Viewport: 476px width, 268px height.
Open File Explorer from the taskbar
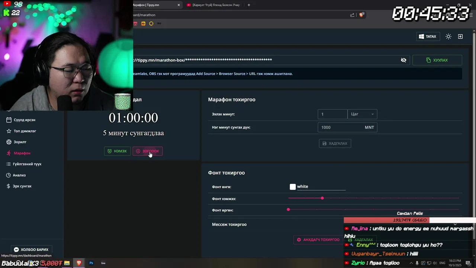pos(67,263)
